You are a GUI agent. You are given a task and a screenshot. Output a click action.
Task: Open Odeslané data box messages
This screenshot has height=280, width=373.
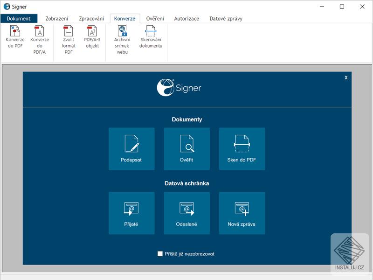click(x=187, y=213)
